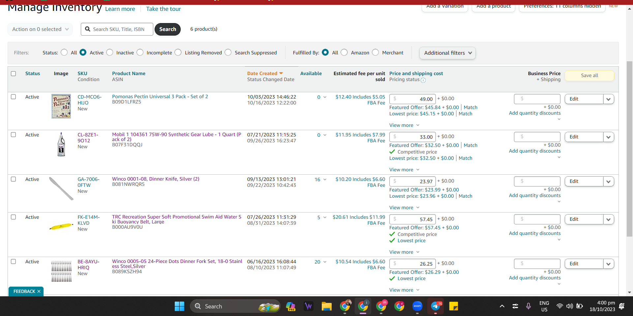Expand 'View more' for TRC Swim Aid row
The width and height of the screenshot is (633, 316).
[404, 252]
